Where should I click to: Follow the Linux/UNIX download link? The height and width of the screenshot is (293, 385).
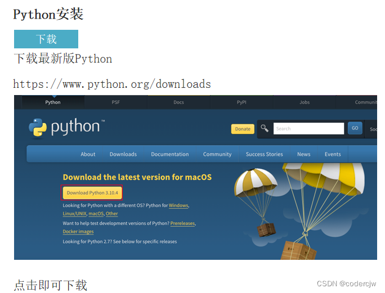pos(75,214)
